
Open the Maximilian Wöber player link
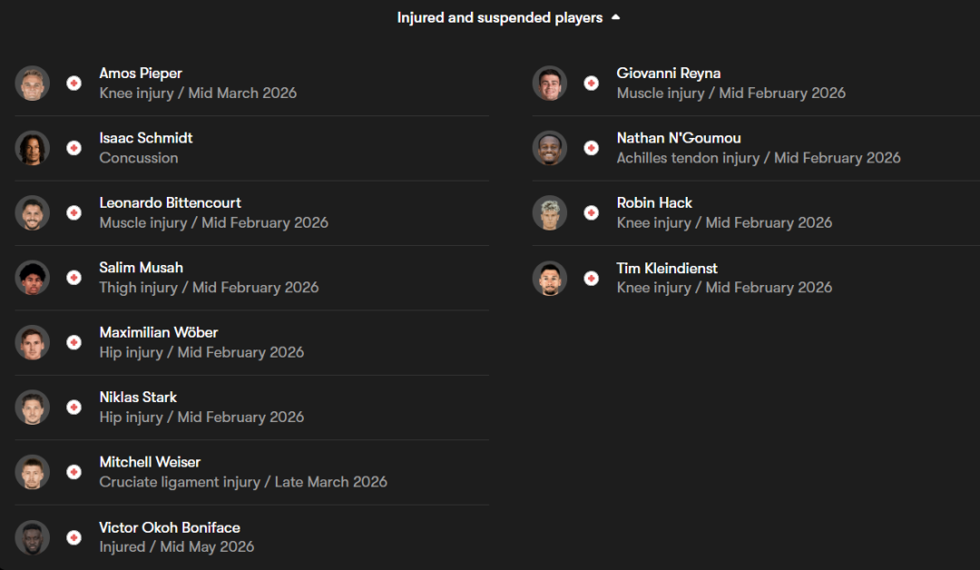[159, 332]
